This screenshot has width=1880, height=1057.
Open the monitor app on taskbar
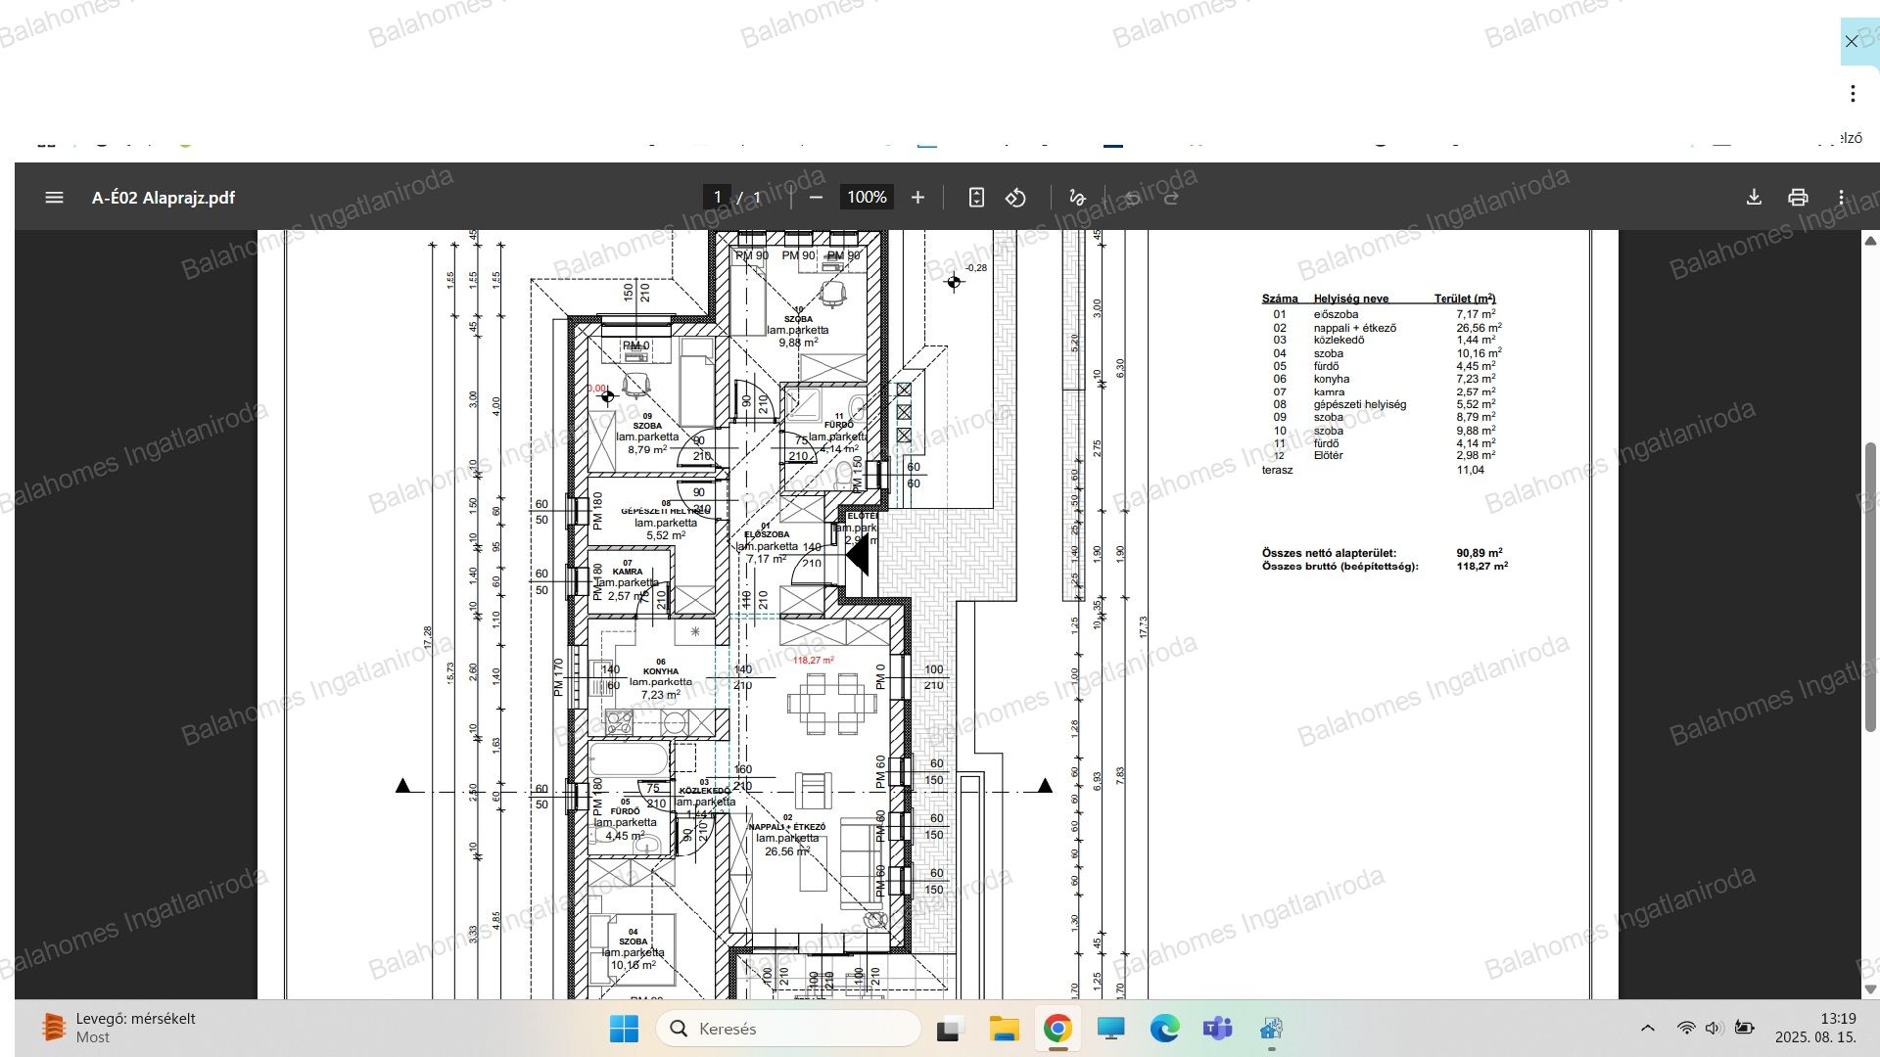pyautogui.click(x=1111, y=1029)
